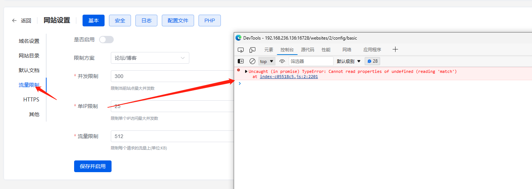Viewport: 532px width, 189px height.
Task: Open the DevTools 应用程序 tab
Action: 372,50
